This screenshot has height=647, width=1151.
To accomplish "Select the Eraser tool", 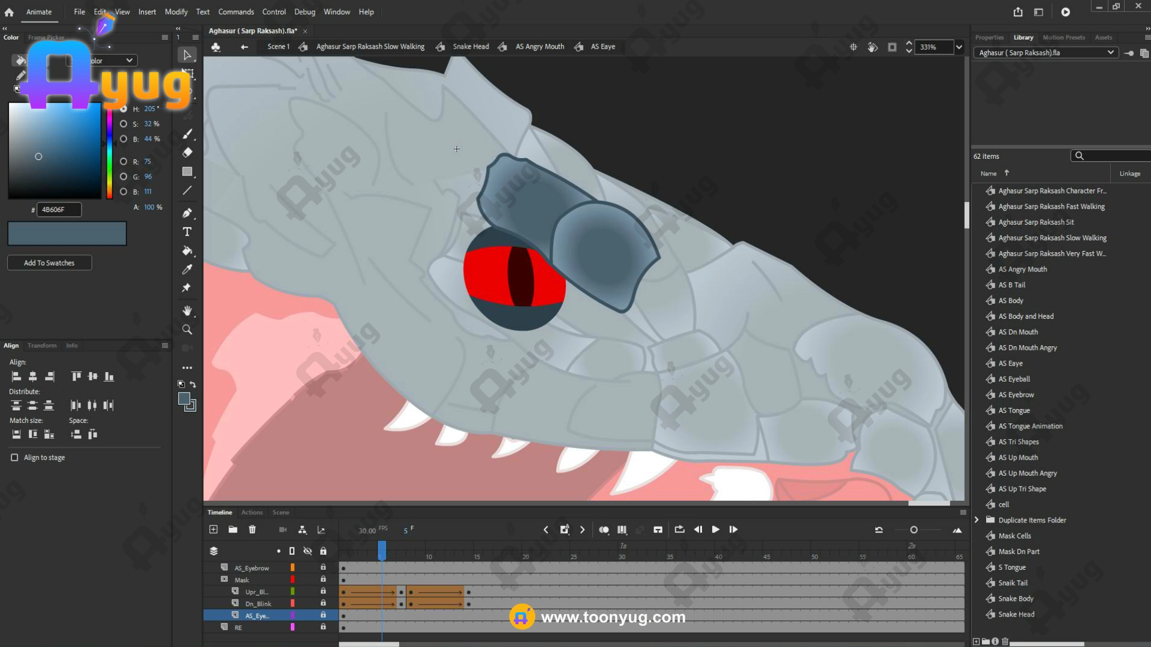I will point(187,153).
